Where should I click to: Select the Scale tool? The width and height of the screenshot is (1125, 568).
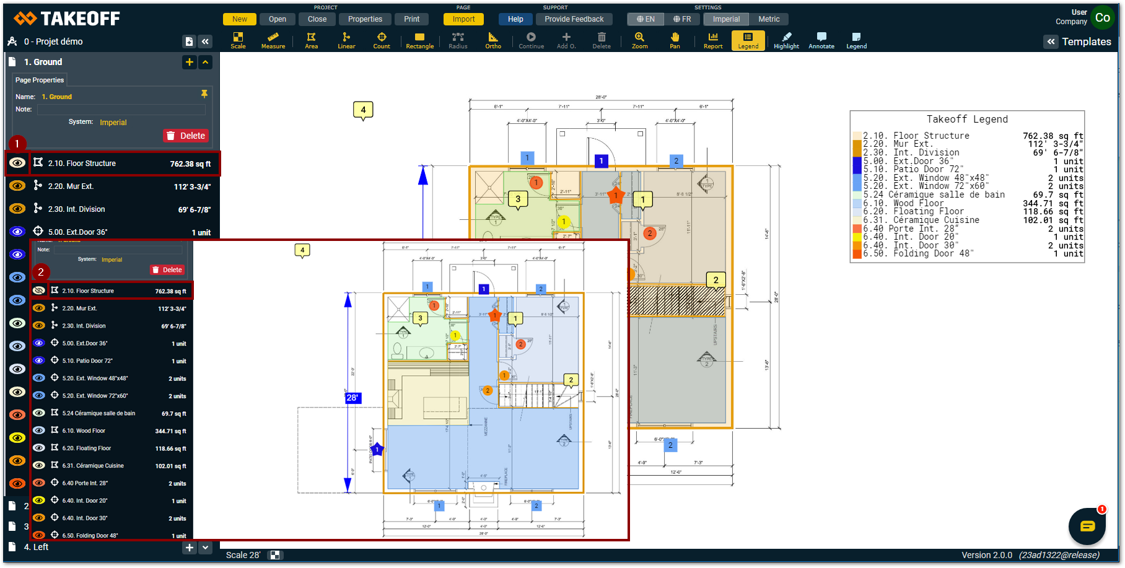(x=238, y=40)
